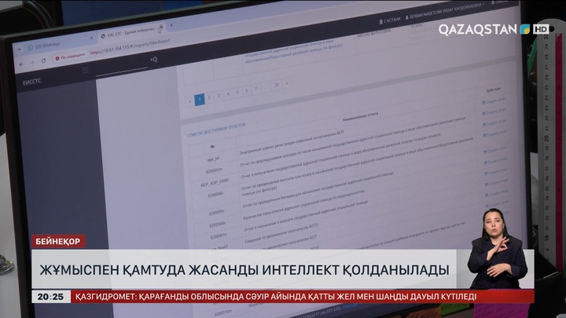Click the browser forward arrow
Image resolution: width=566 pixels, height=318 pixels.
tap(32, 63)
